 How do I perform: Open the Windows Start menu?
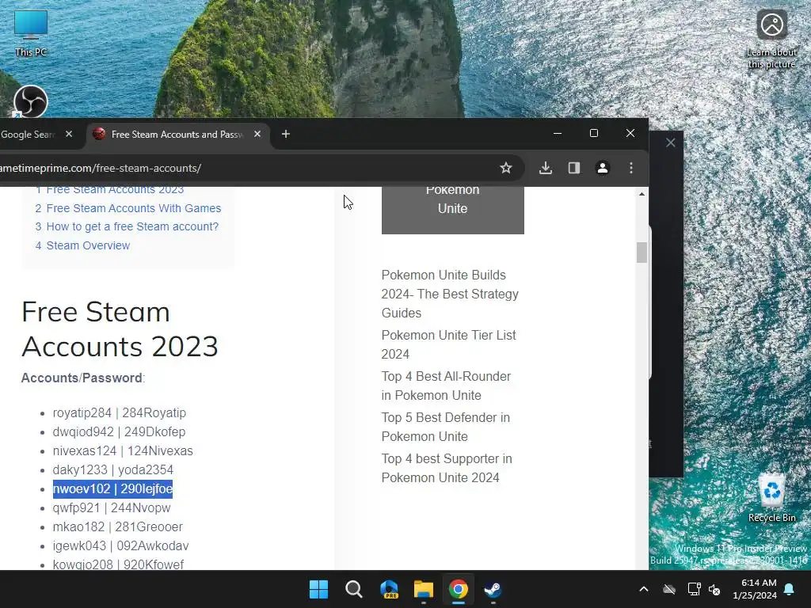318,589
